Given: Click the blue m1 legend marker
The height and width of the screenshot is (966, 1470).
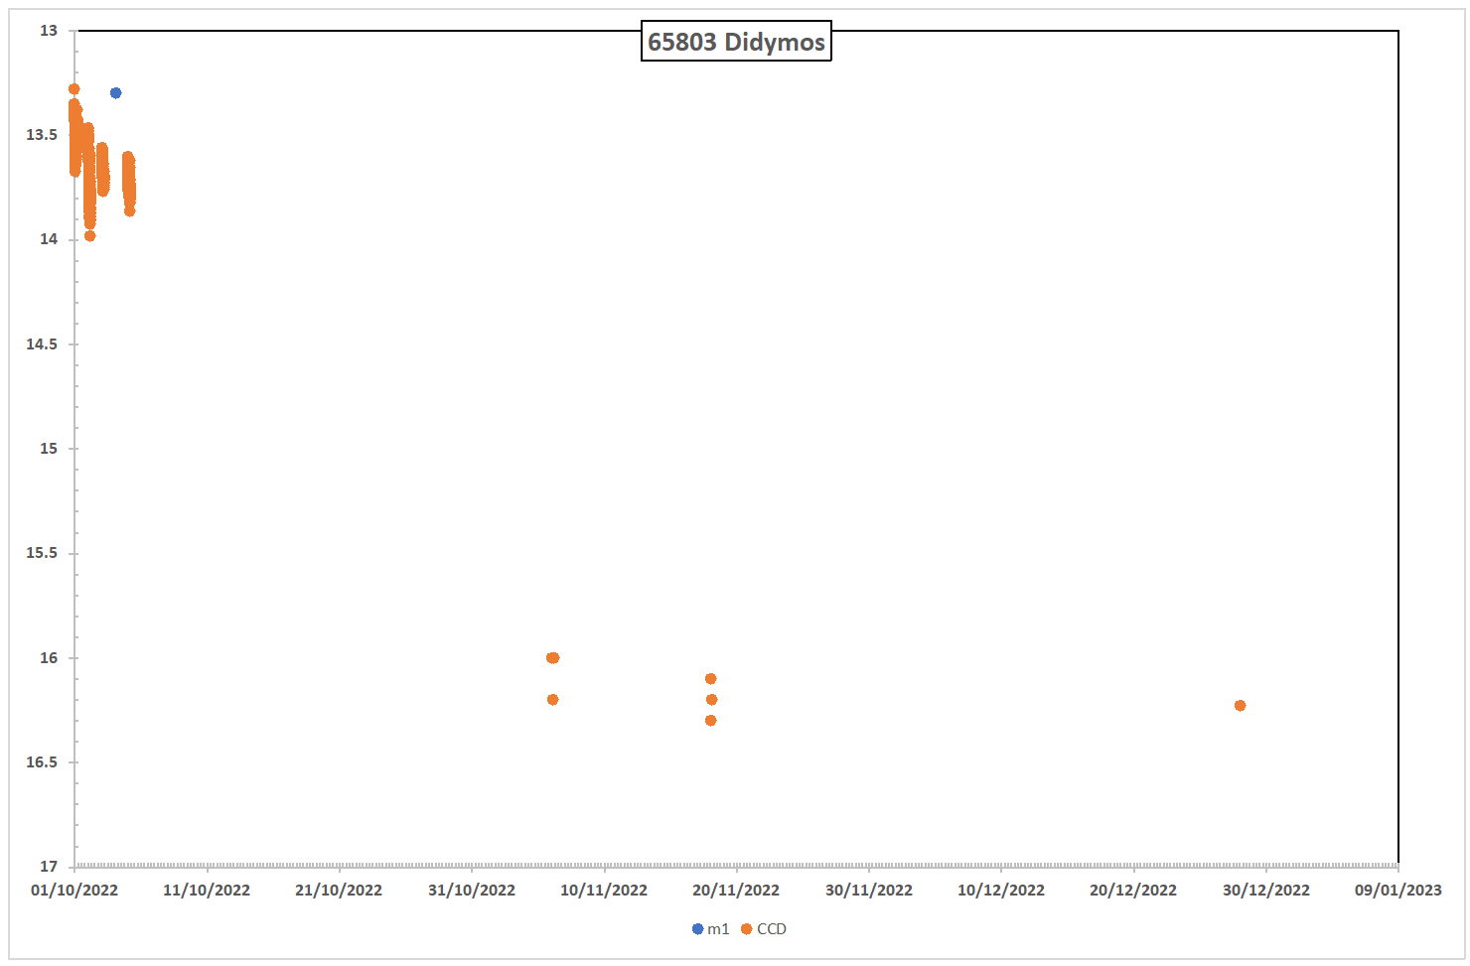Looking at the screenshot, I should pyautogui.click(x=697, y=929).
